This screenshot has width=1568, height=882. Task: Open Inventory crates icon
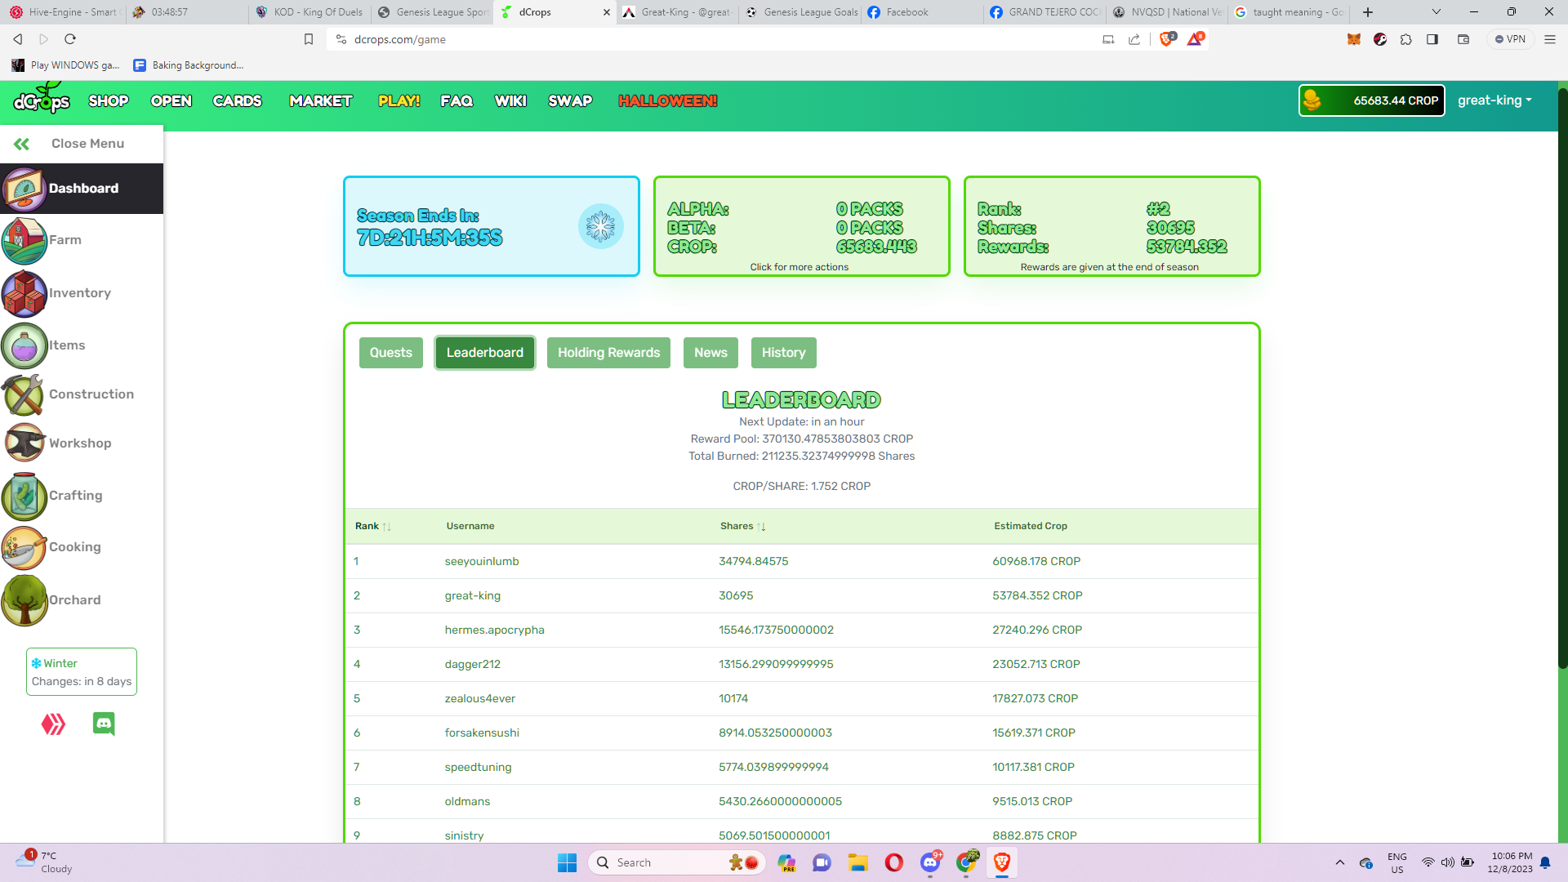24,293
